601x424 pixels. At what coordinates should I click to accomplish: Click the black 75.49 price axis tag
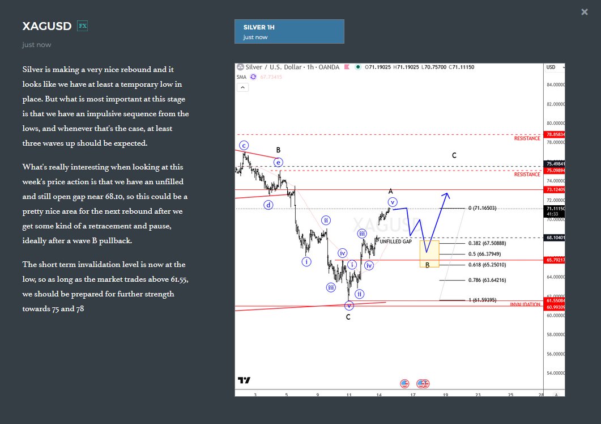(x=554, y=164)
